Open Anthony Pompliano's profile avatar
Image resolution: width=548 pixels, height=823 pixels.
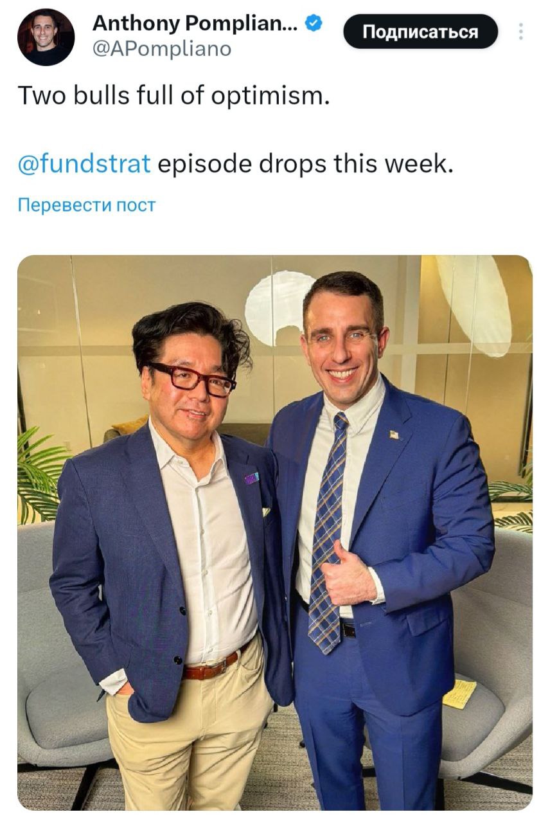(46, 37)
